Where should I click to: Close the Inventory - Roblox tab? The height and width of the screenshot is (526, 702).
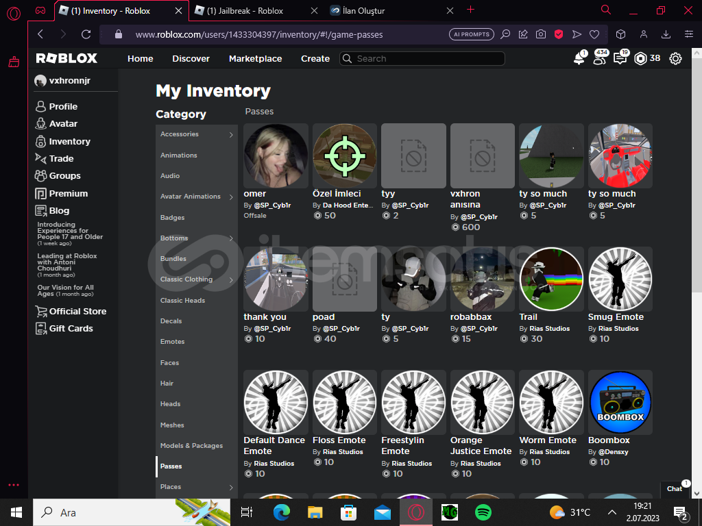[178, 11]
